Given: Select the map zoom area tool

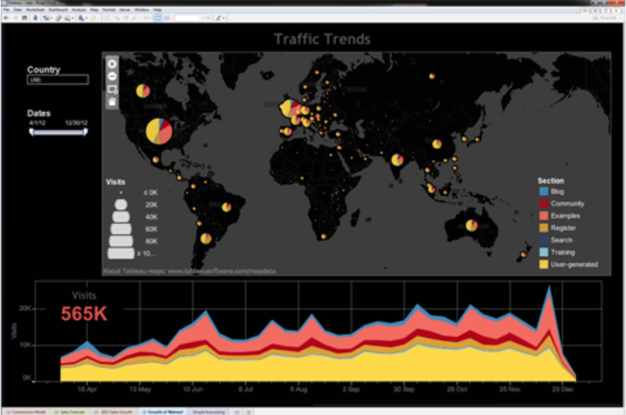Looking at the screenshot, I should 112,89.
